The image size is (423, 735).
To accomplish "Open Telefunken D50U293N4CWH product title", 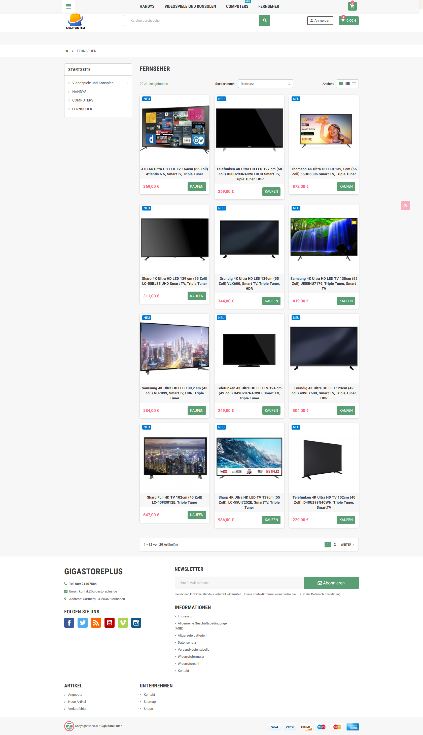I will [x=249, y=174].
